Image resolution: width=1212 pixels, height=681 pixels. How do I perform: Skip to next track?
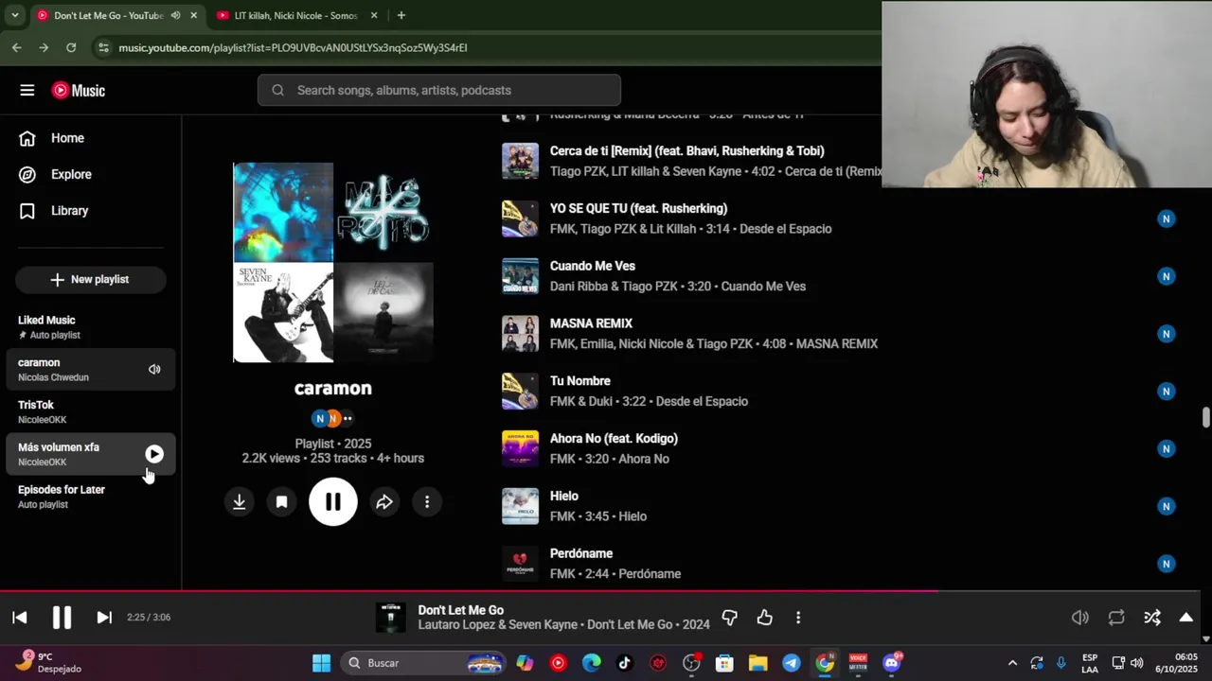pyautogui.click(x=104, y=618)
